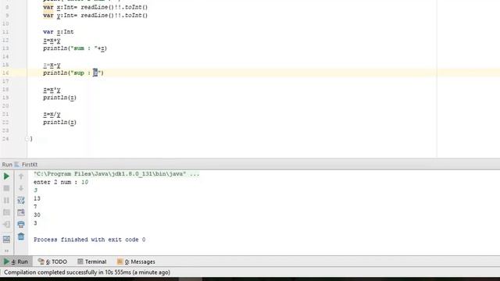Click the Restore layout icon

[6, 240]
